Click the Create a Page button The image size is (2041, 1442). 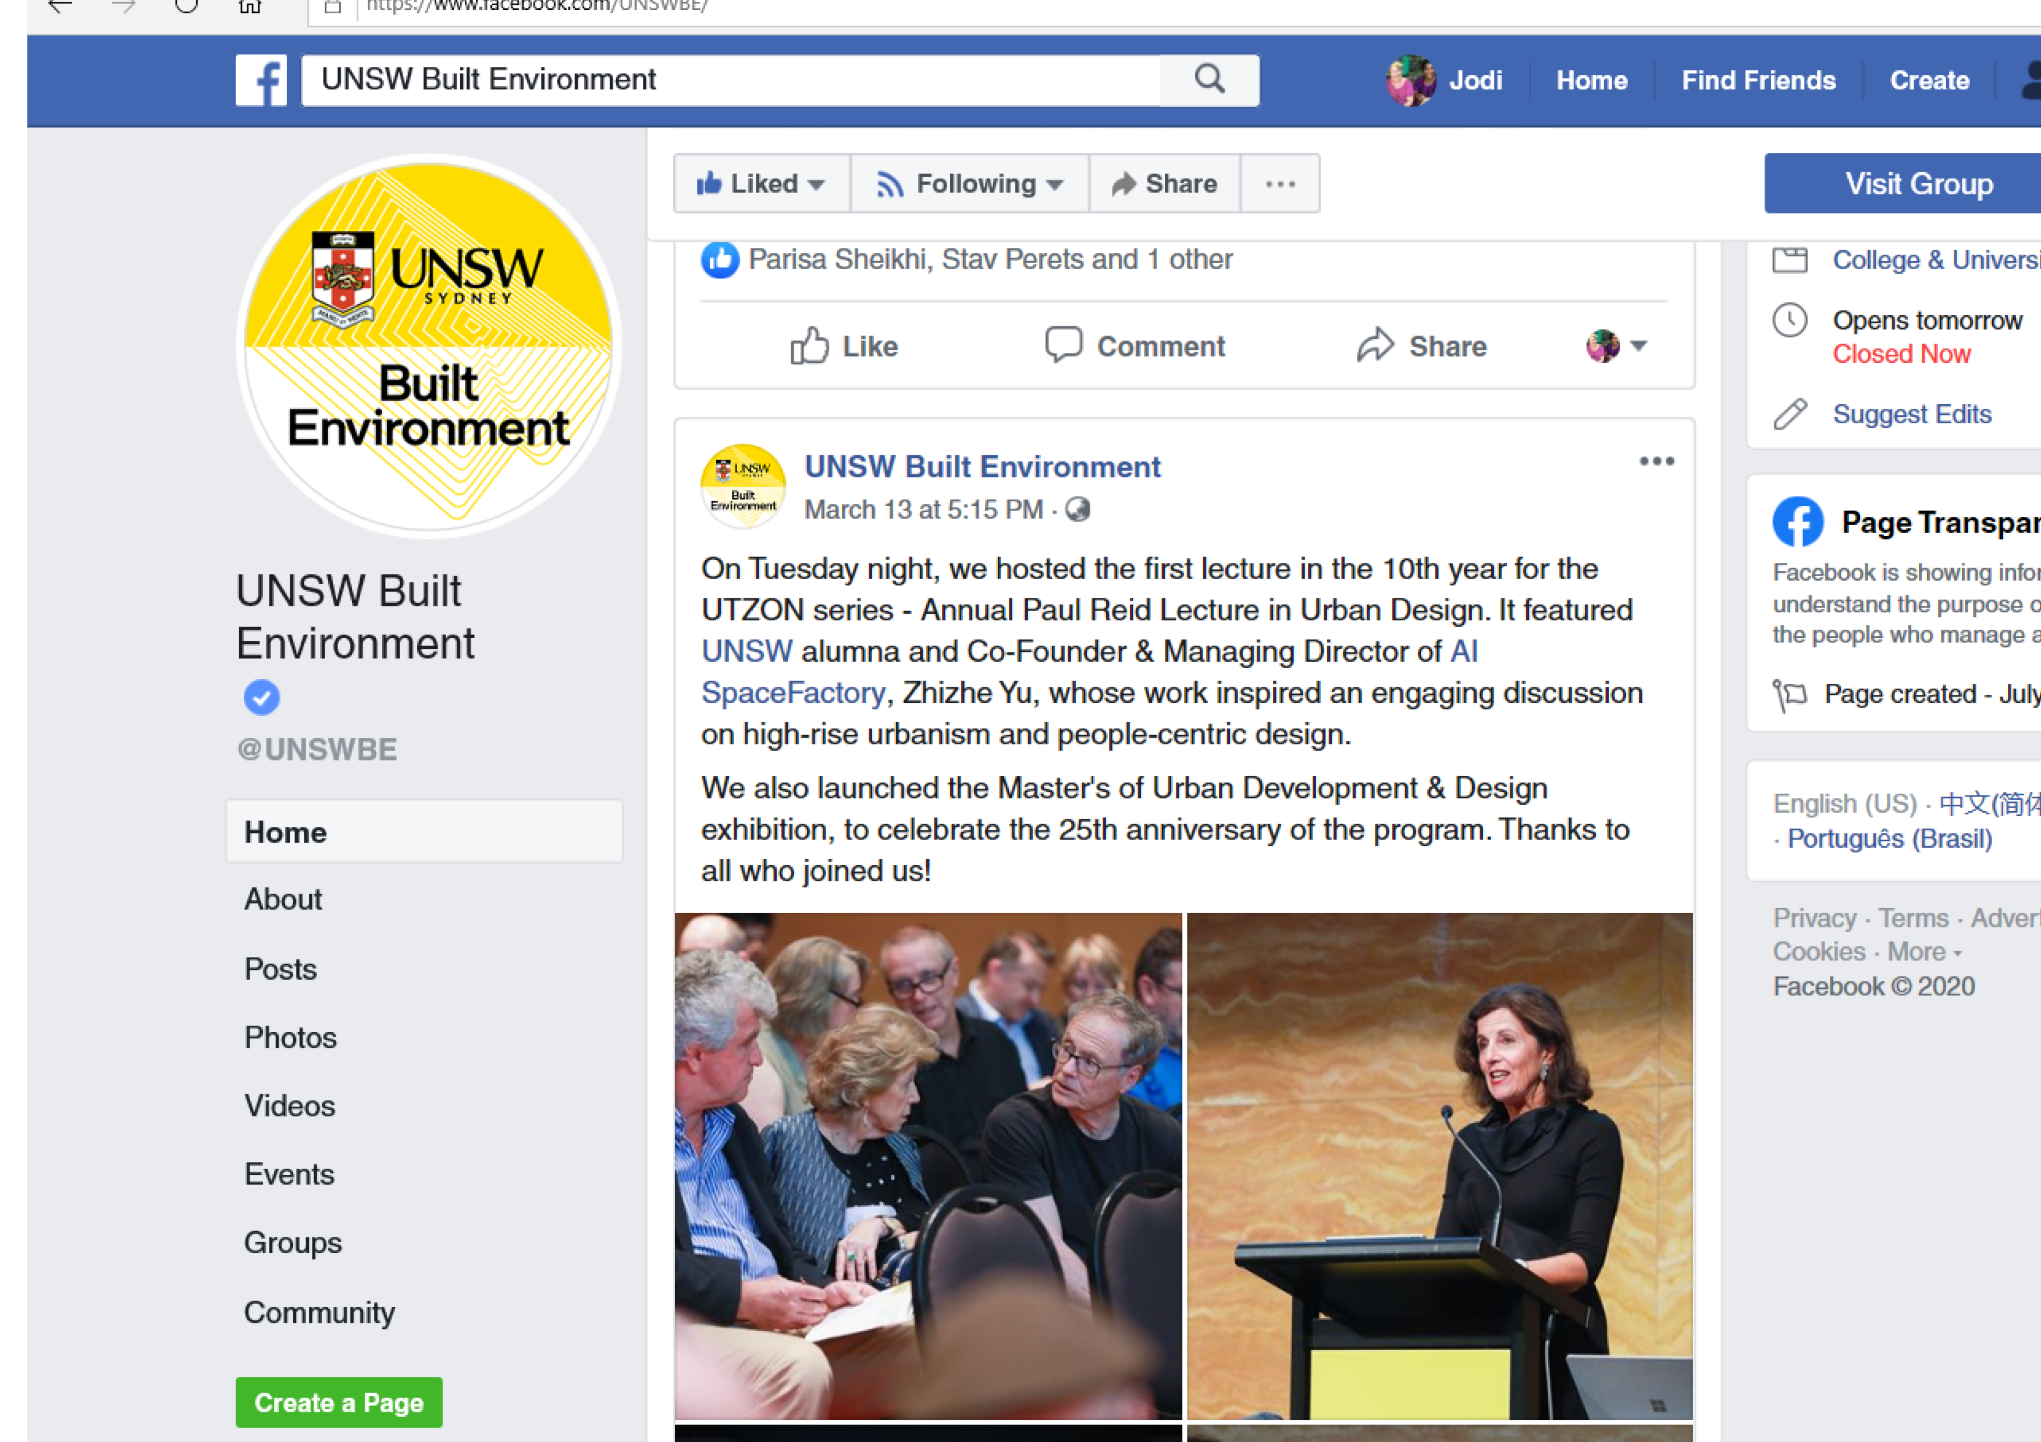pyautogui.click(x=339, y=1402)
